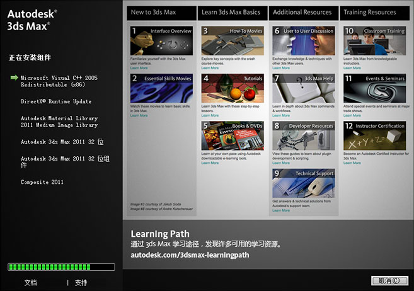
Task: Open the Technical Support thumbnail
Action: pos(304,183)
